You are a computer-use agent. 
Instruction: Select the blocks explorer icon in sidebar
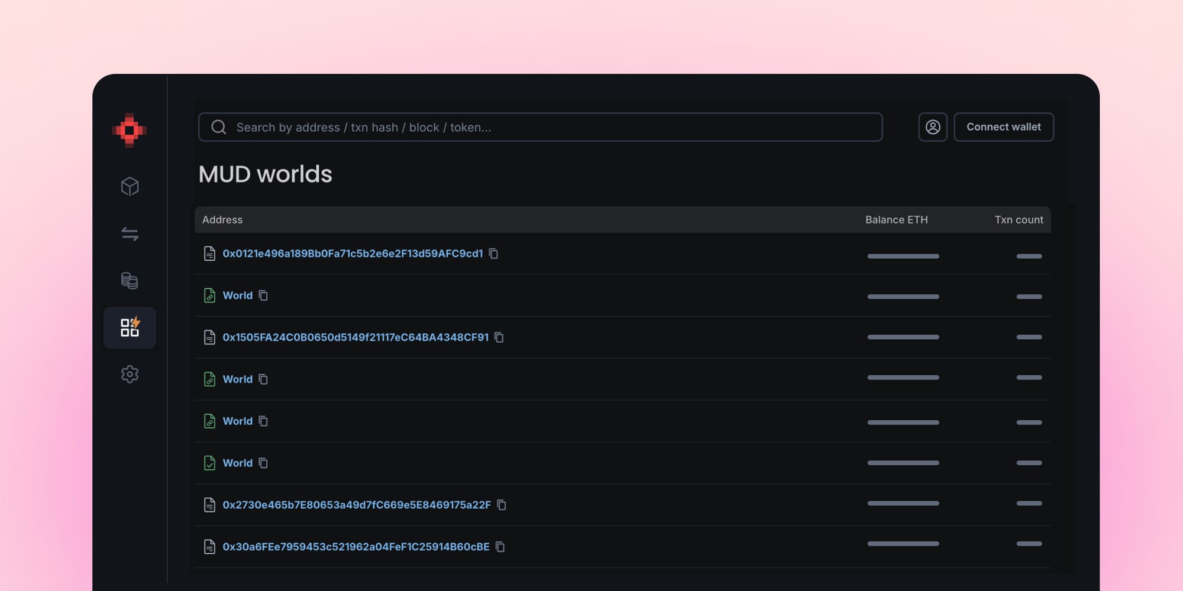click(130, 186)
